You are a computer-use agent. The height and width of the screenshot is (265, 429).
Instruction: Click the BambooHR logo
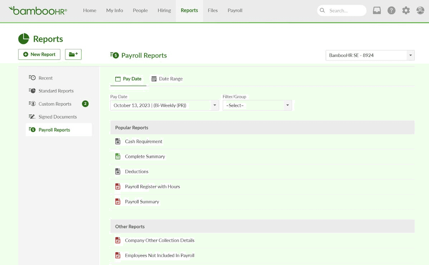coord(38,10)
